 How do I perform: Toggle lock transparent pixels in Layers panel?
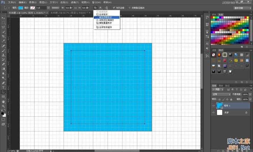click(219, 100)
